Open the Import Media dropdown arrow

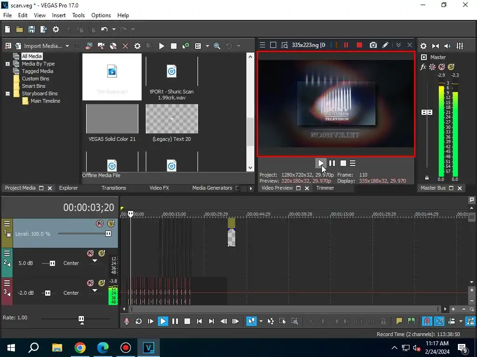pyautogui.click(x=67, y=46)
